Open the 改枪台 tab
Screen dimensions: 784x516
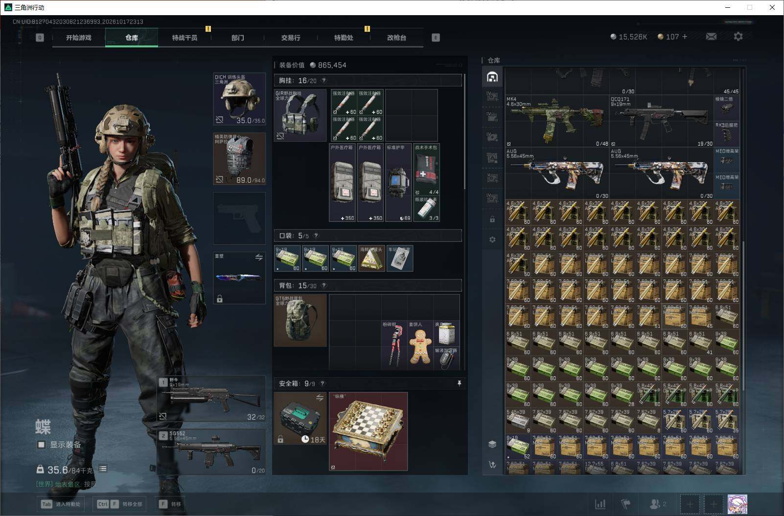click(x=396, y=38)
